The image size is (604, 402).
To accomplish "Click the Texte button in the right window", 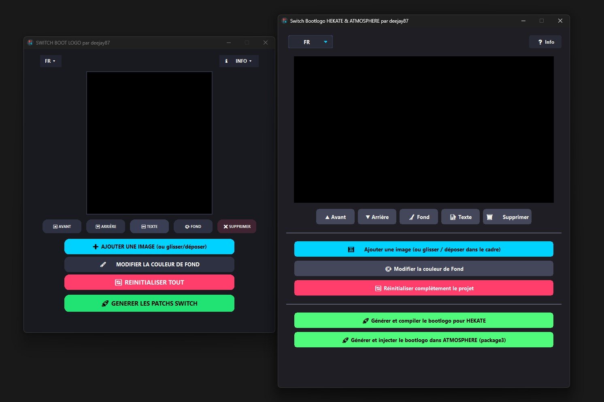I will (x=460, y=217).
